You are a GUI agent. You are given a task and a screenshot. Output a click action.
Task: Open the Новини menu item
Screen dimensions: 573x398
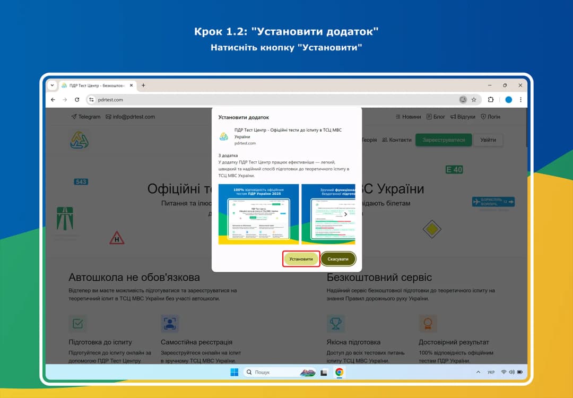[x=408, y=117]
